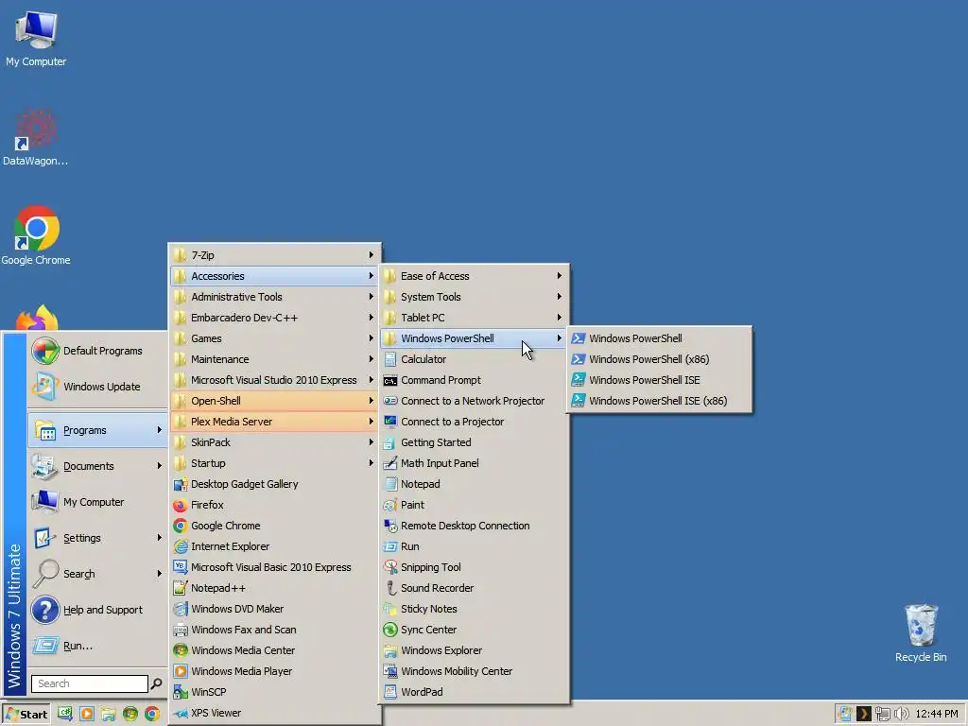
Task: Open Settings in Start menu
Action: (x=97, y=538)
